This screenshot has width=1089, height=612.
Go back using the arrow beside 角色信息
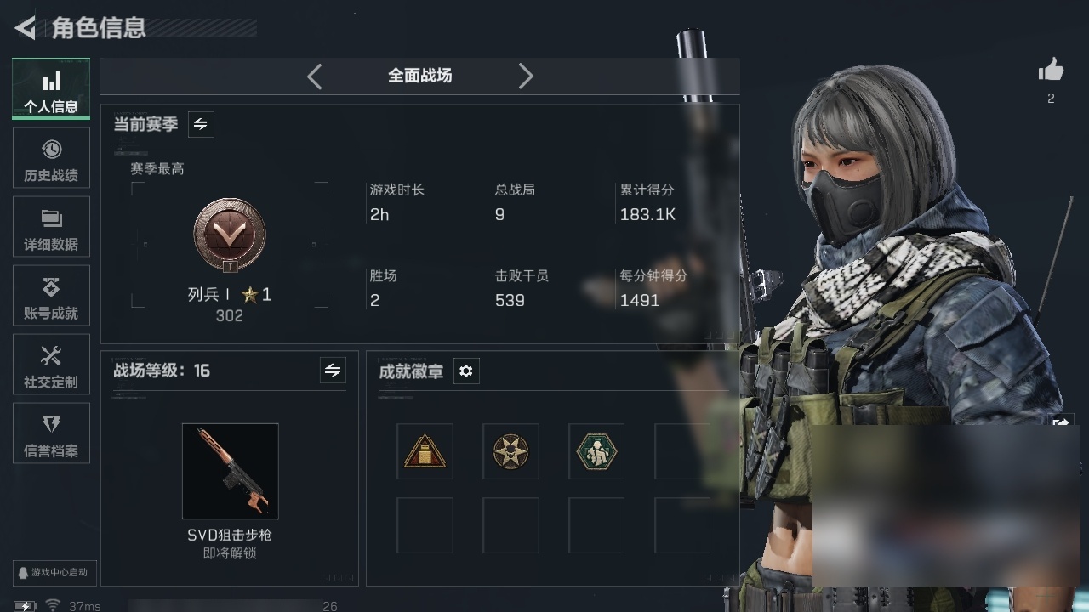pyautogui.click(x=25, y=27)
